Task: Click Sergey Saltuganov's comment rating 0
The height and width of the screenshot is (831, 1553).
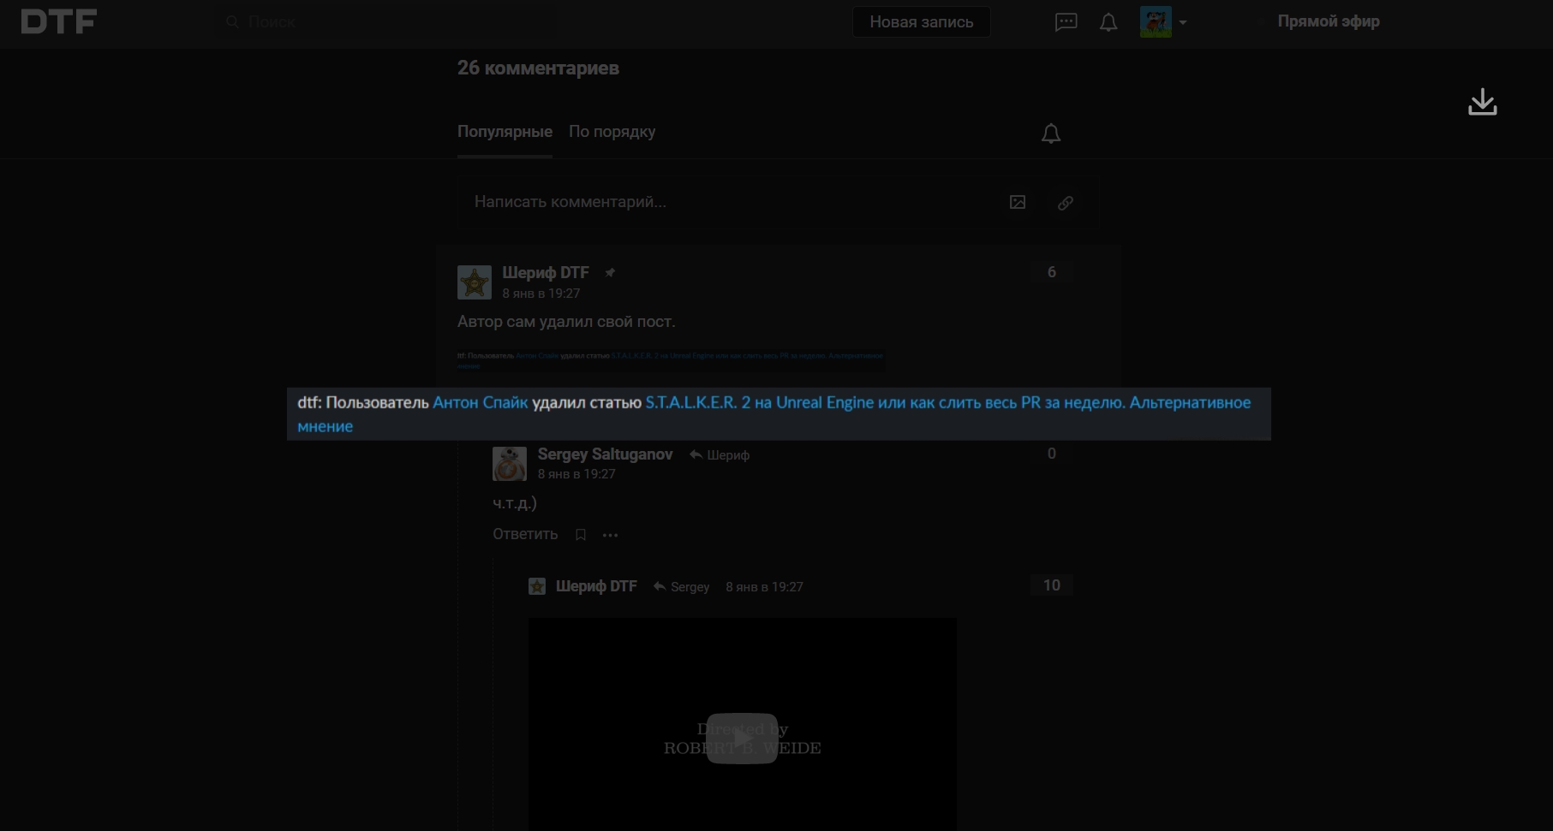Action: point(1052,454)
